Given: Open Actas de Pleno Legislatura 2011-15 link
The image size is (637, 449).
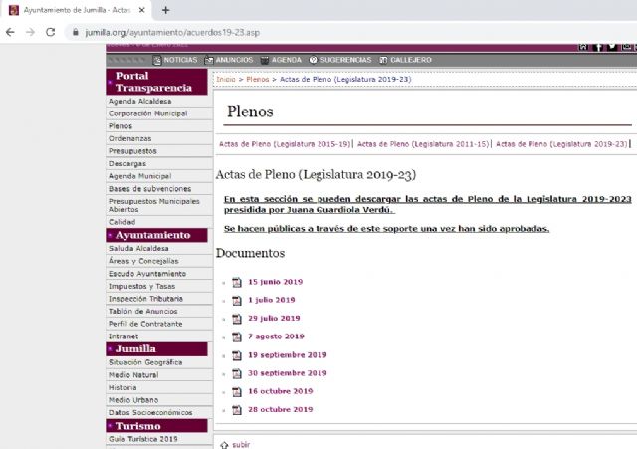Looking at the screenshot, I should [x=423, y=144].
